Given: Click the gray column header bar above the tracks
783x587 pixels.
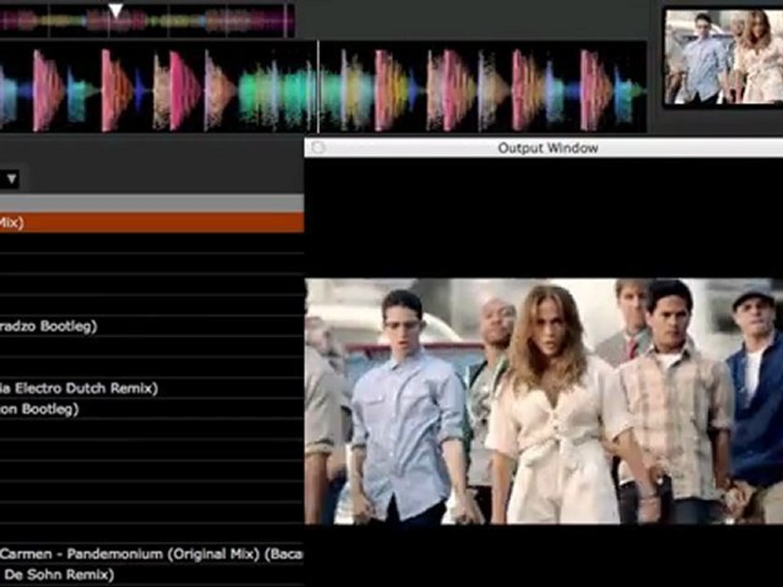Looking at the screenshot, I should click(x=152, y=204).
